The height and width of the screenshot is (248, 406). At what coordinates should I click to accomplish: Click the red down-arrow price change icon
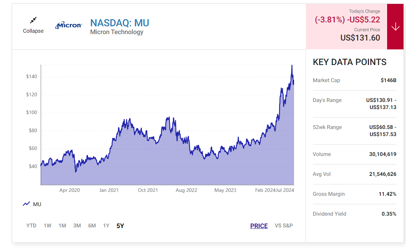click(x=395, y=27)
